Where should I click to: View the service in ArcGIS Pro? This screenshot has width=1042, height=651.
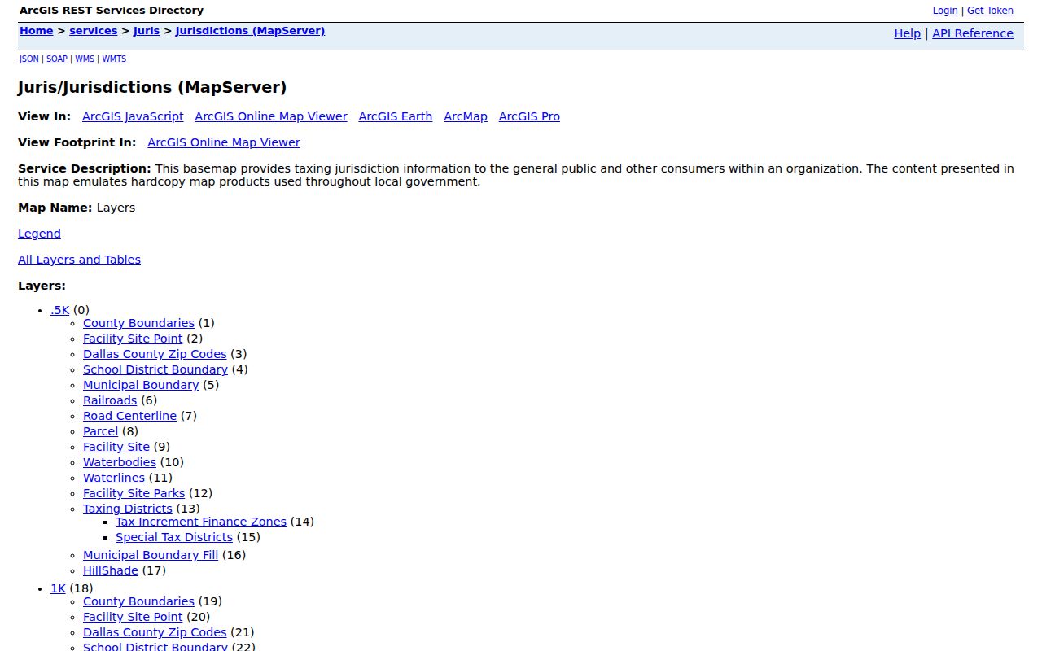point(529,116)
